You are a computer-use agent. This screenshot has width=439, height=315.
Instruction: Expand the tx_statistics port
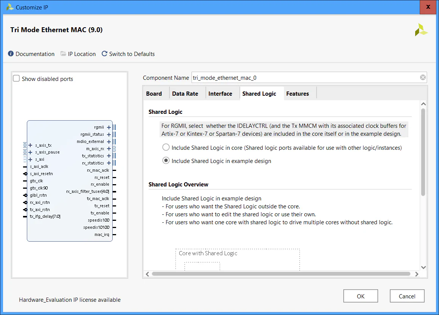(109, 156)
